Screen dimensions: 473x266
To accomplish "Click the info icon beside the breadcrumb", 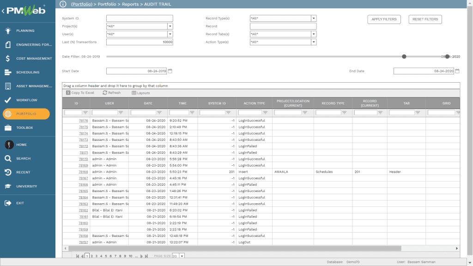I will point(63,4).
